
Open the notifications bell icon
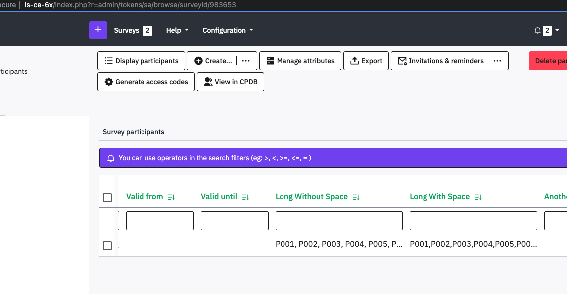(537, 31)
